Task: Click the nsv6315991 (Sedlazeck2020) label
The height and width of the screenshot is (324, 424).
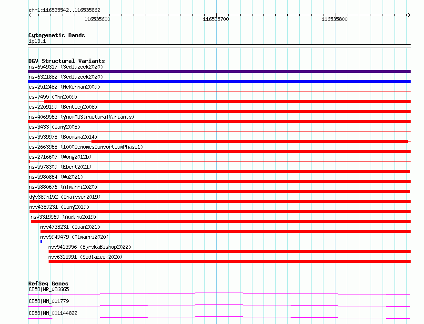Action: point(85,257)
